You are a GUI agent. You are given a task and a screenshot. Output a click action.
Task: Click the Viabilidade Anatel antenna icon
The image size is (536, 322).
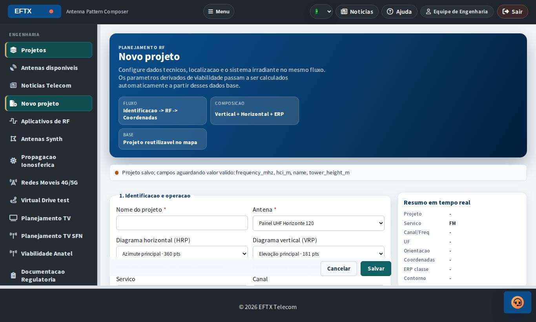[13, 254]
